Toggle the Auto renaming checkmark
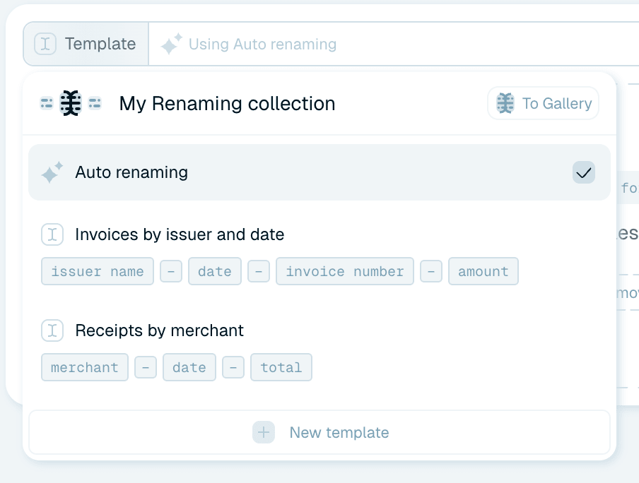The image size is (639, 483). click(x=584, y=172)
